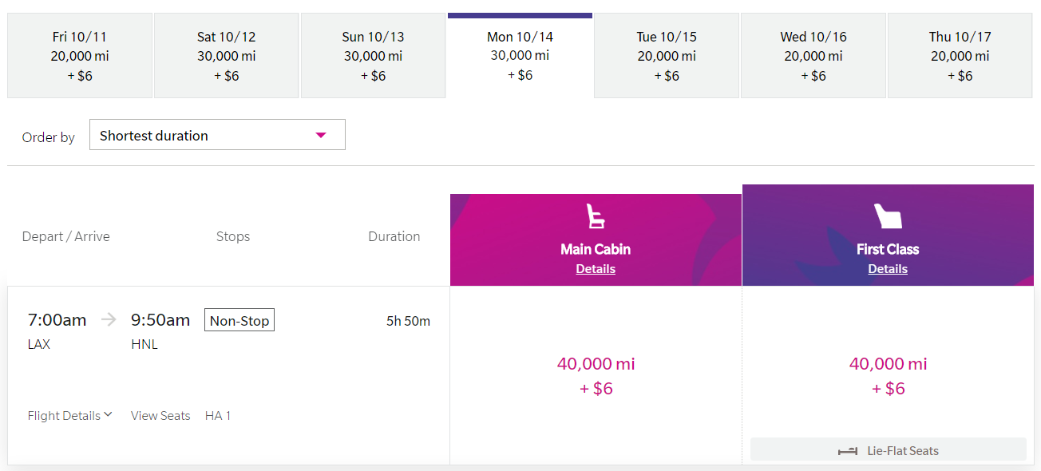Click the Non-Stop badge

tap(239, 321)
